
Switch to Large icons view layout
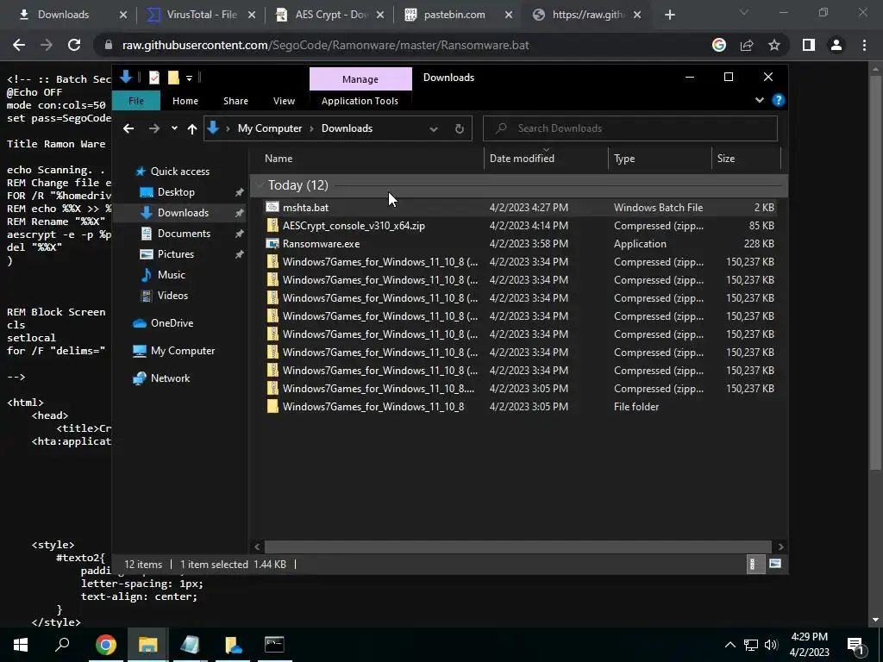pos(775,564)
